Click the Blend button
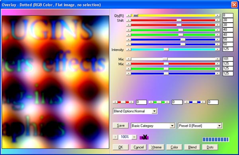The height and width of the screenshot is (155, 239). (192, 147)
